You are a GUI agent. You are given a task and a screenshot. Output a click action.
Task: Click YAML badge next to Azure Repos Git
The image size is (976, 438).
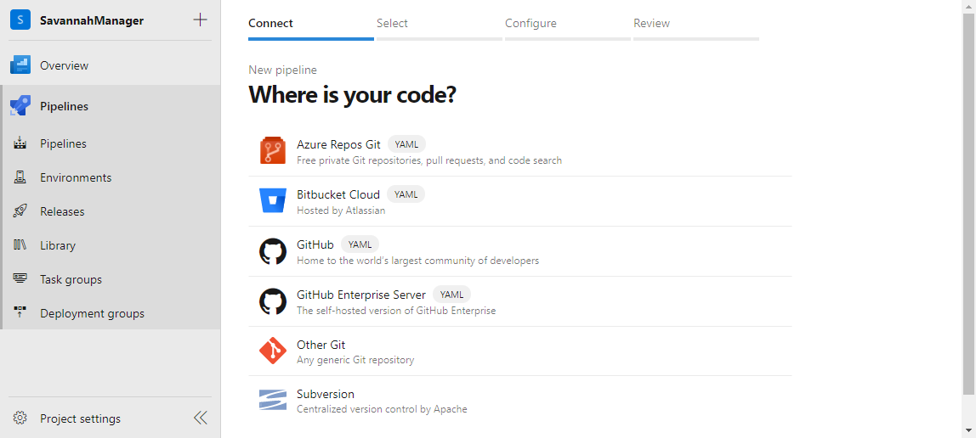coord(407,144)
